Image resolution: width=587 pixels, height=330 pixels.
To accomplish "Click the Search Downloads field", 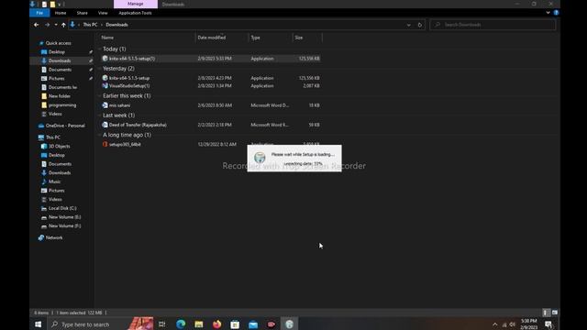I will [x=493, y=25].
